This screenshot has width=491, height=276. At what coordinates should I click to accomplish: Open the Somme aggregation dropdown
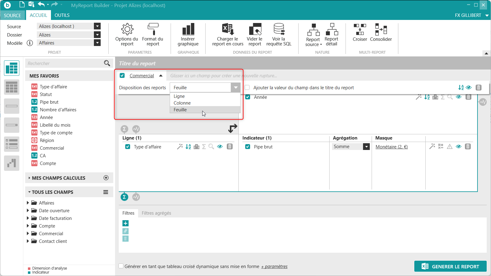point(366,147)
